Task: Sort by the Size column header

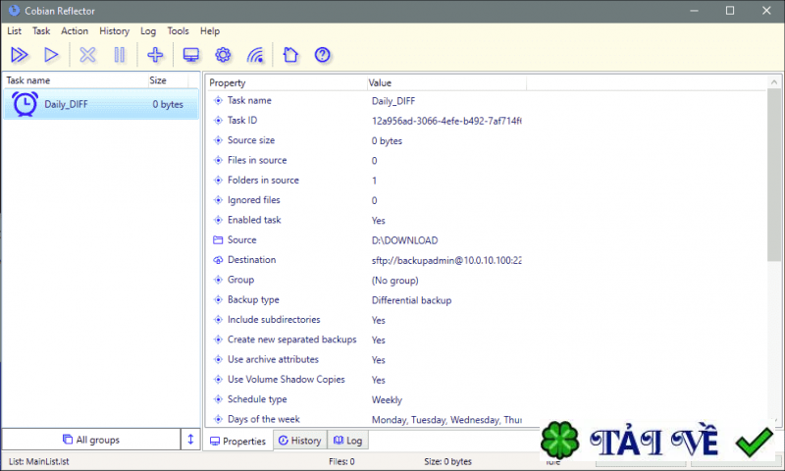Action: pos(168,80)
